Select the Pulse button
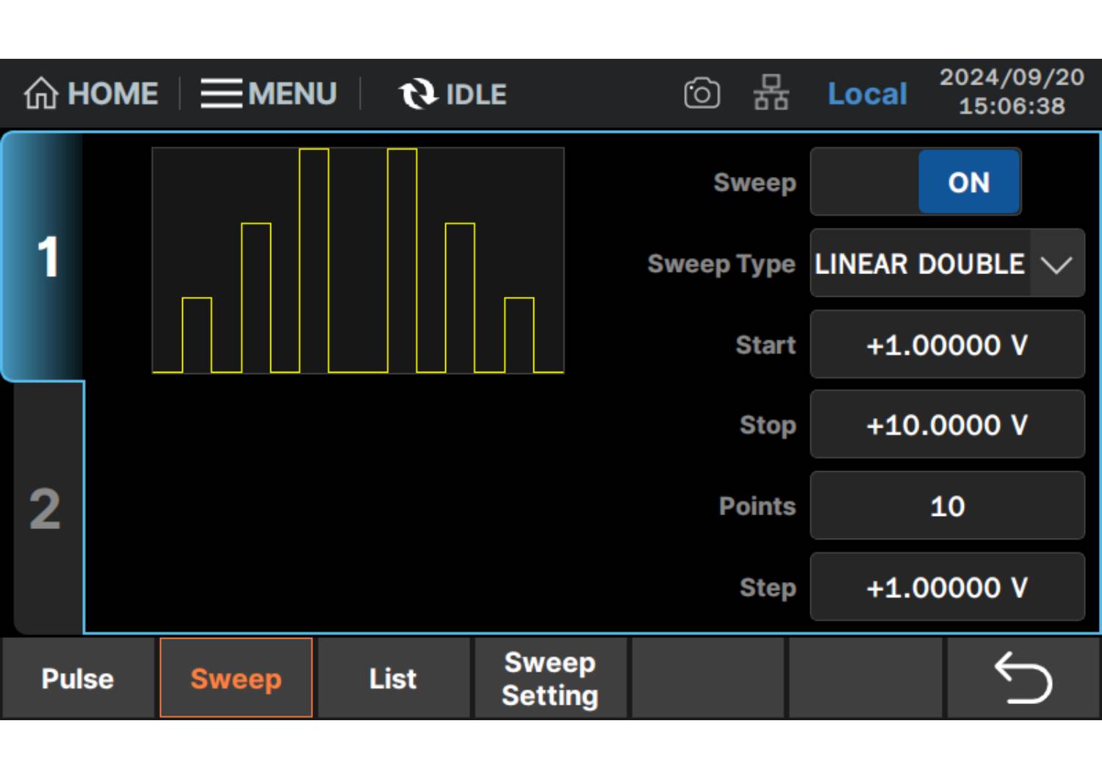 click(x=78, y=678)
